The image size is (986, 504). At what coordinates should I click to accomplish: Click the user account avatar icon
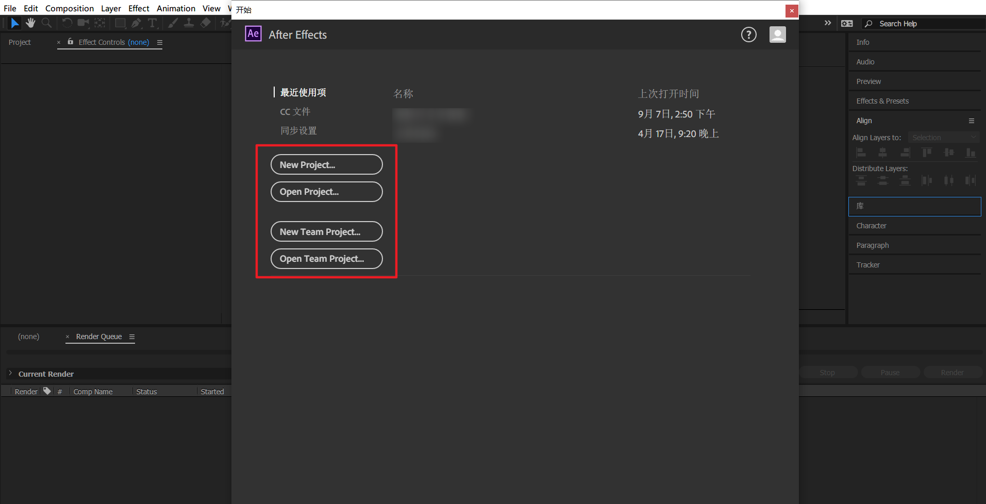click(x=778, y=35)
